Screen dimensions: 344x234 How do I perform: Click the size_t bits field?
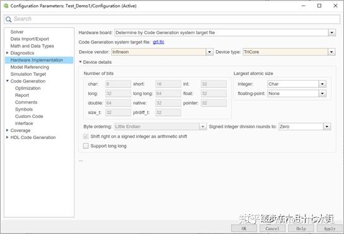[x=118, y=112]
